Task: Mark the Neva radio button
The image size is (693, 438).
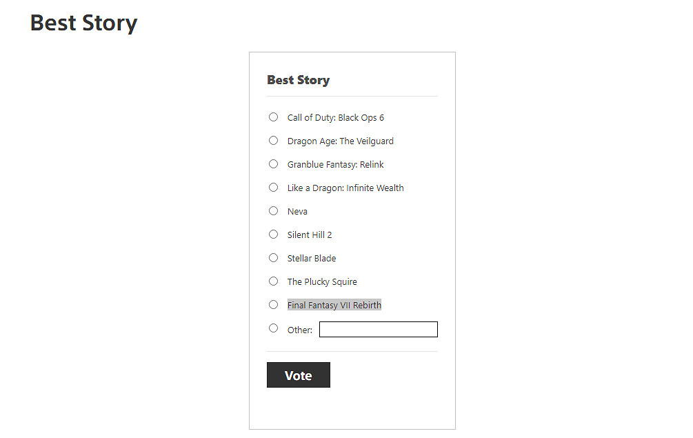Action: [273, 211]
